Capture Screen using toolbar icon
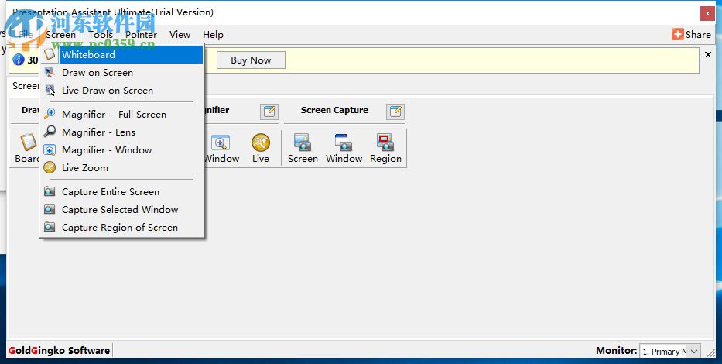The height and width of the screenshot is (364, 722). [303, 149]
